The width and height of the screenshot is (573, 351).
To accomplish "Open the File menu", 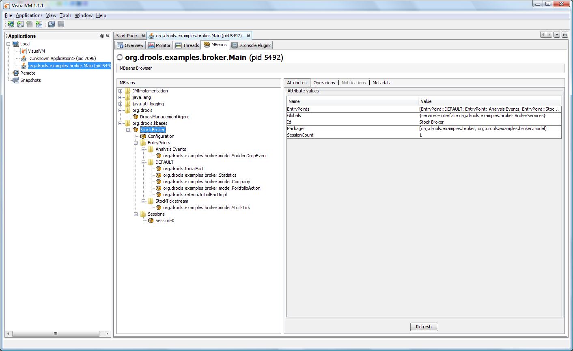I will pyautogui.click(x=9, y=15).
